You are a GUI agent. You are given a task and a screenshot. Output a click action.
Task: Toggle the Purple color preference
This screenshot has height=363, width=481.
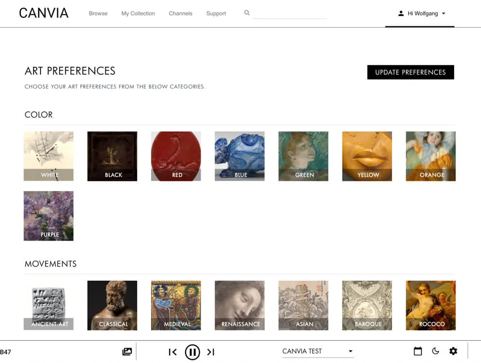[x=49, y=216]
